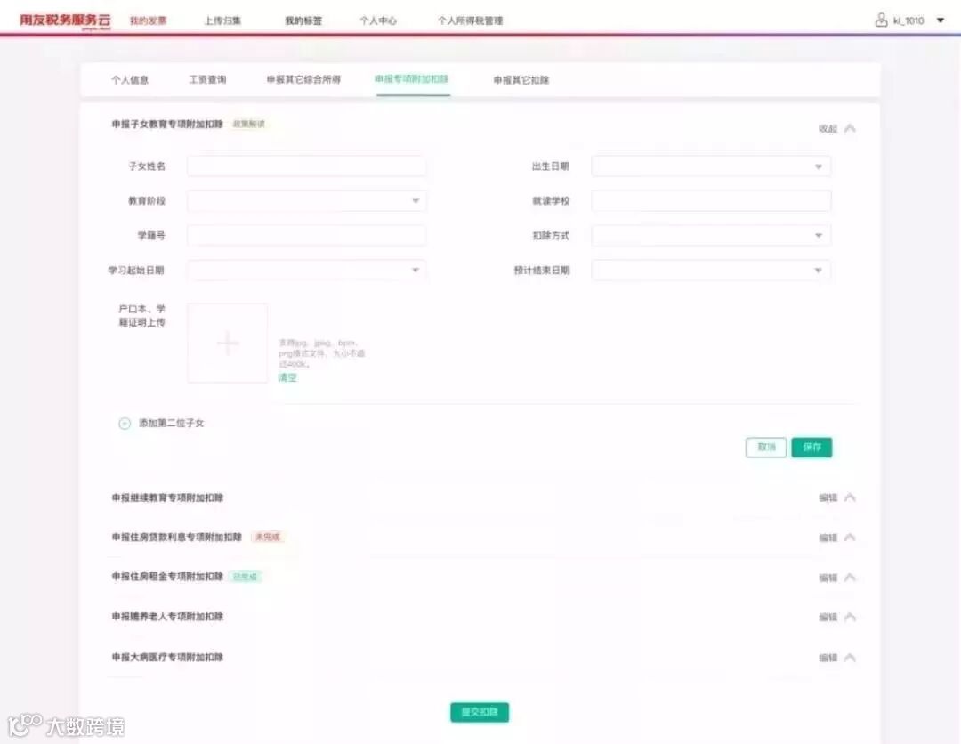Viewport: 961px width, 744px height.
Task: Switch to the 工资查询 tab
Action: [x=207, y=80]
